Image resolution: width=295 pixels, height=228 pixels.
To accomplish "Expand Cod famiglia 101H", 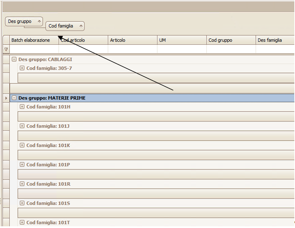I will pos(22,107).
